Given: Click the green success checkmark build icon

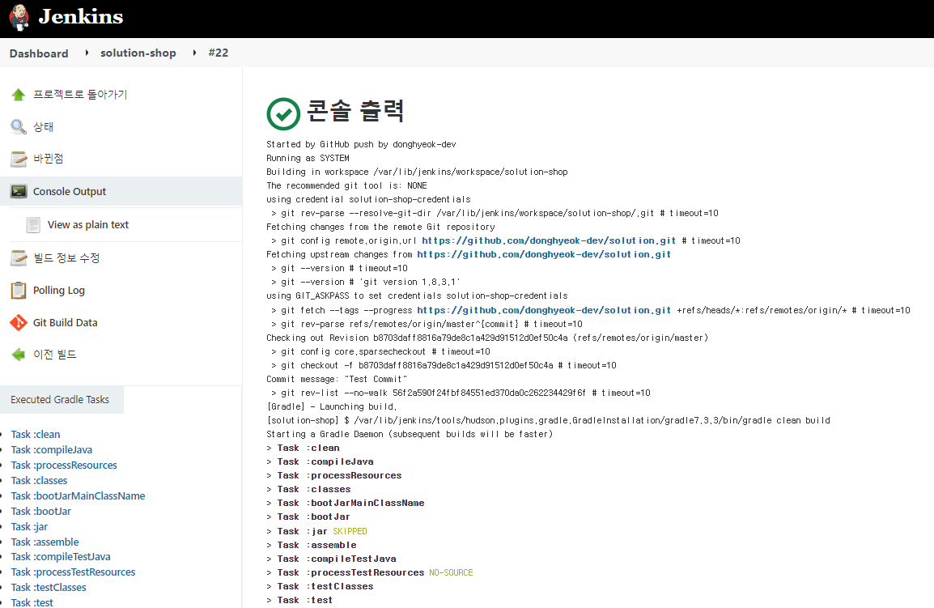Looking at the screenshot, I should click(283, 114).
